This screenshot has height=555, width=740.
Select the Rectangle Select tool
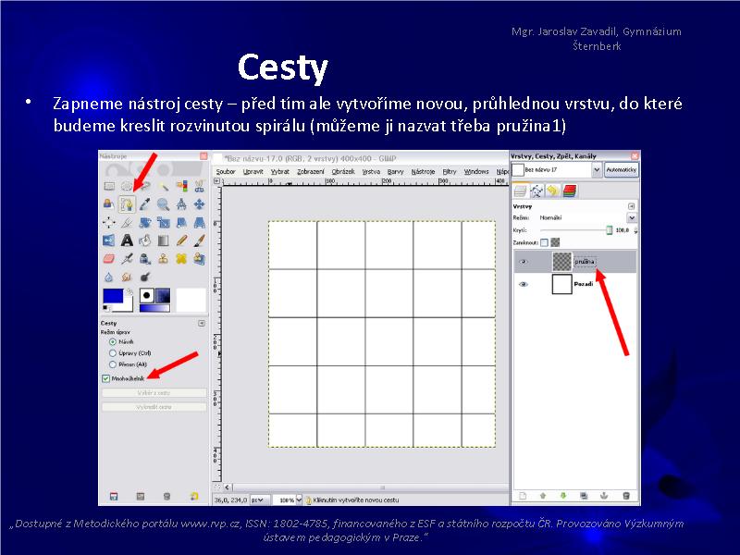click(109, 187)
